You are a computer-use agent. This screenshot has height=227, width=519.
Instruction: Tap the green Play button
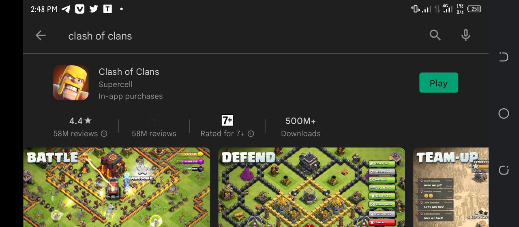pos(439,83)
